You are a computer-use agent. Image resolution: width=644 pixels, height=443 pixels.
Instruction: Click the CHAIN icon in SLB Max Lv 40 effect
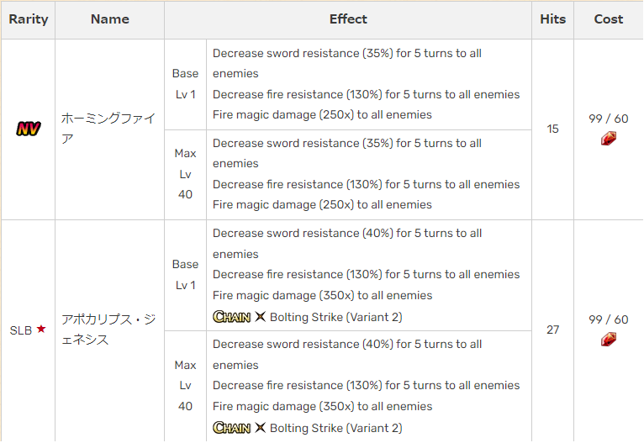tap(231, 428)
